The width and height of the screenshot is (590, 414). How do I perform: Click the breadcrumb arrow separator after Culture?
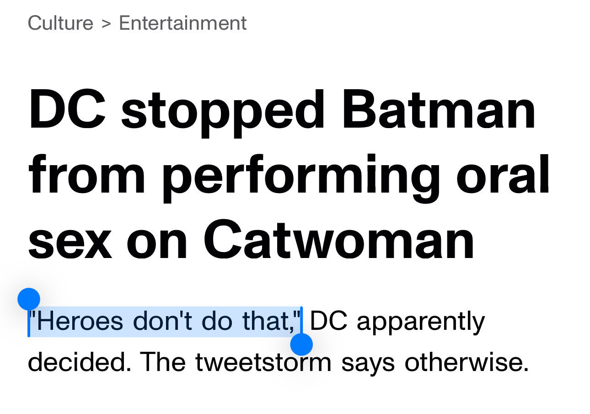(x=106, y=24)
